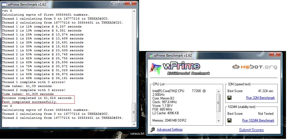Image resolution: width=288 pixels, height=140 pixels.
Task: Click the 'Time taken: 41,09 seconds' line
Action: coord(27,86)
